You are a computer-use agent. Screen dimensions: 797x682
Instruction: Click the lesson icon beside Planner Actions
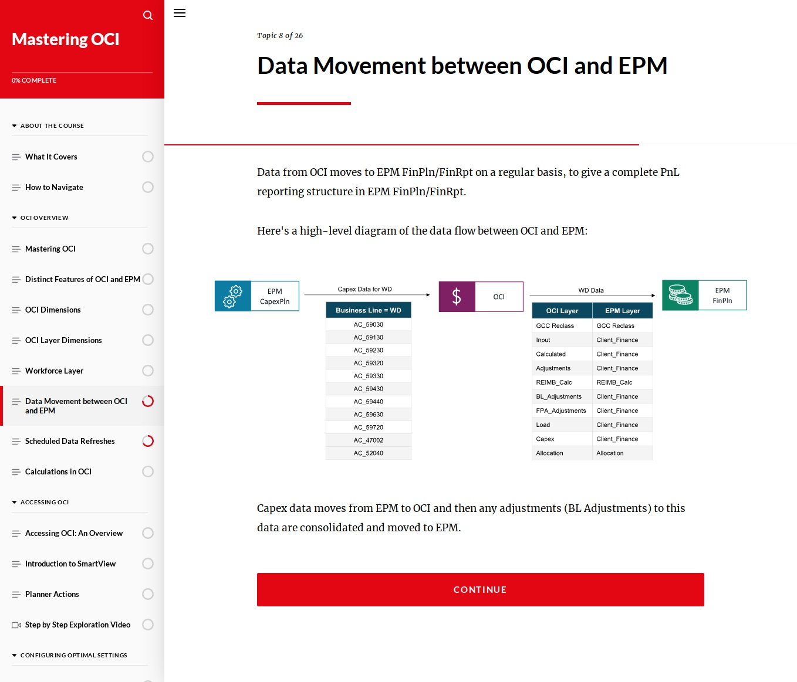(16, 595)
